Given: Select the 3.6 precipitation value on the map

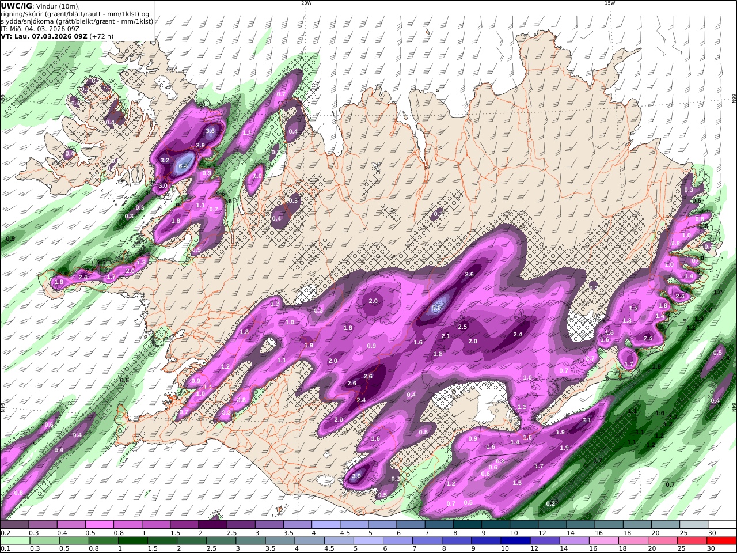Looking at the screenshot, I should coord(210,131).
